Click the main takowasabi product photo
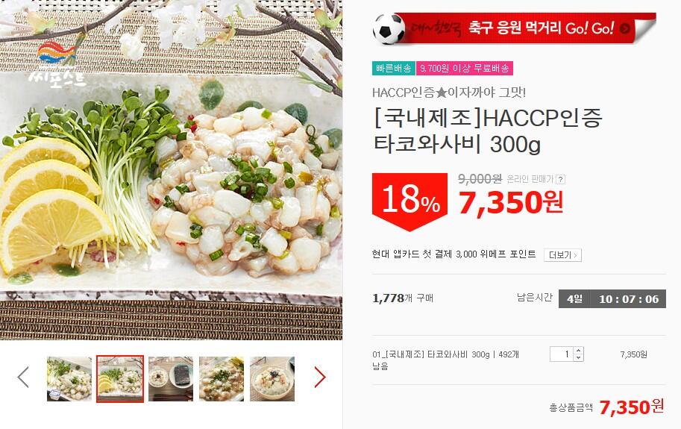The image size is (681, 429). (171, 170)
